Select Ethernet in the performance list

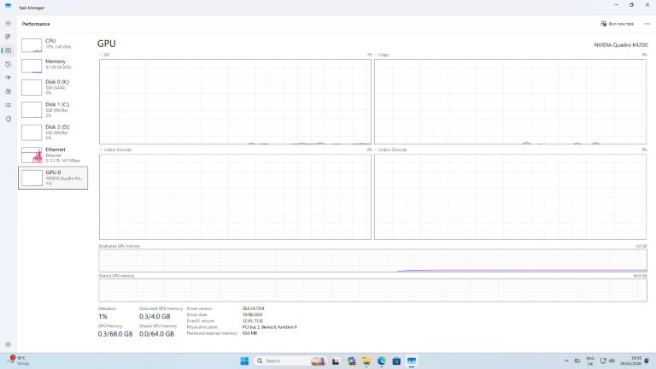[x=53, y=155]
